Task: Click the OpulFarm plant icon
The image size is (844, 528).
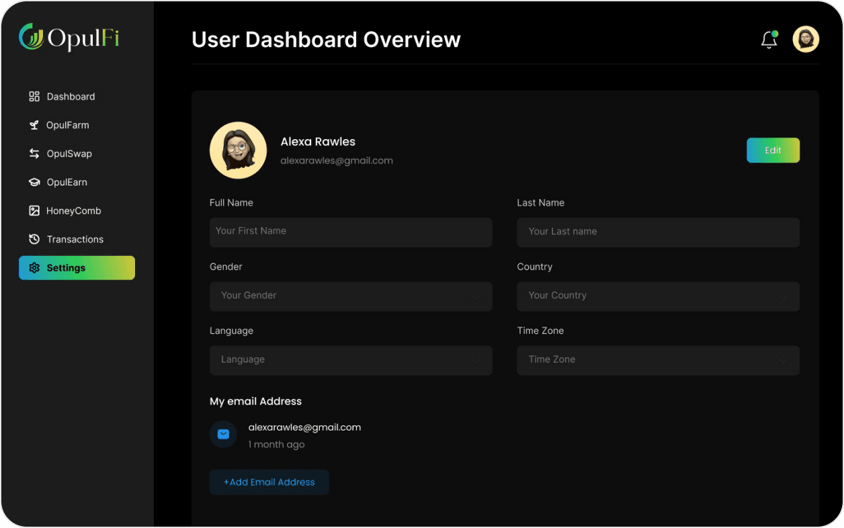Action: point(34,125)
